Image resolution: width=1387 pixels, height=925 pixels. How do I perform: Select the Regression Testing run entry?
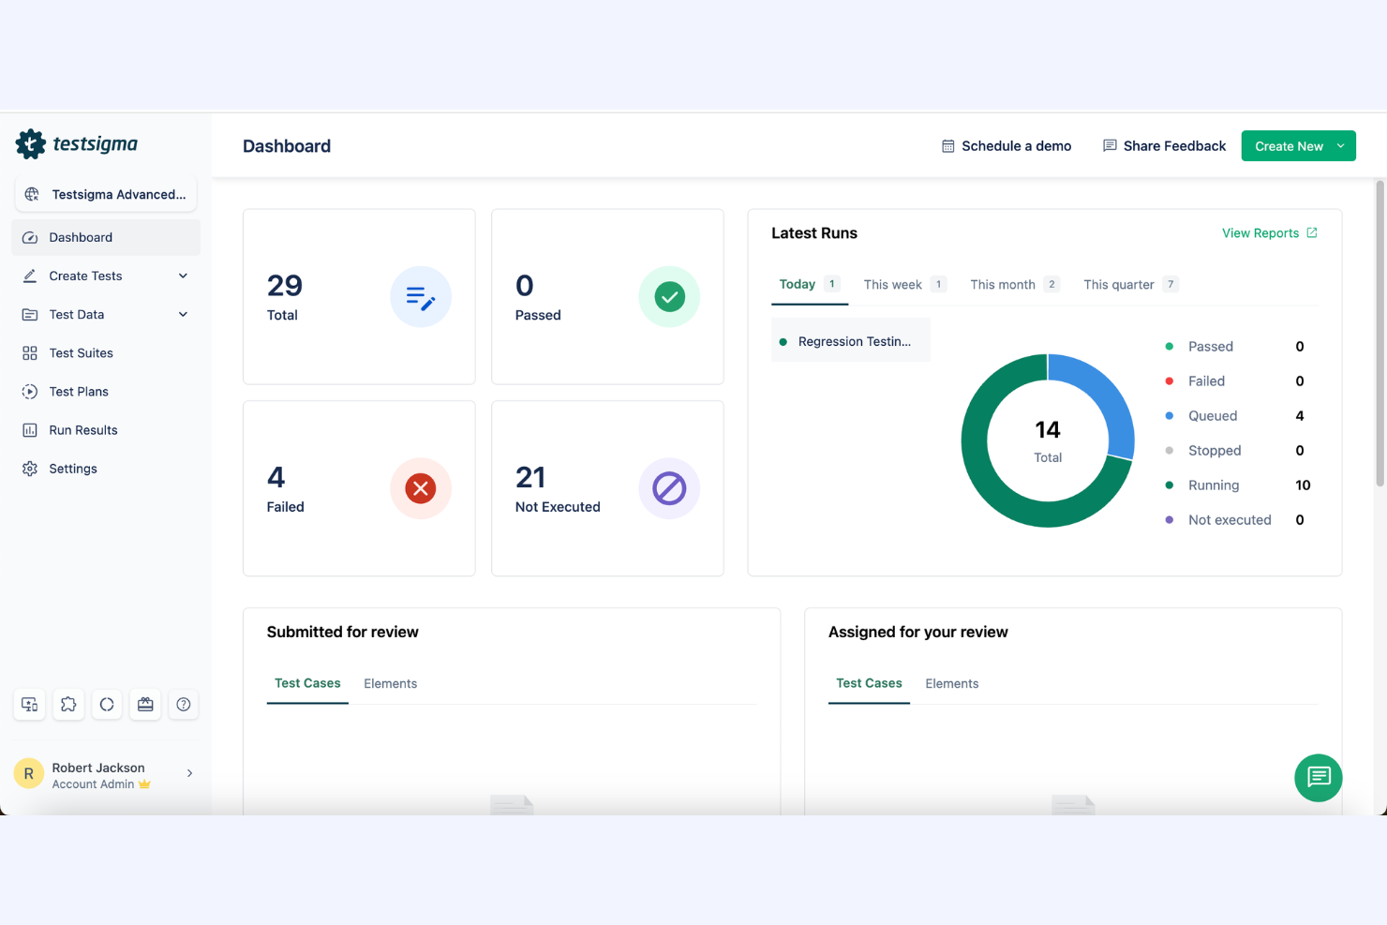point(851,340)
